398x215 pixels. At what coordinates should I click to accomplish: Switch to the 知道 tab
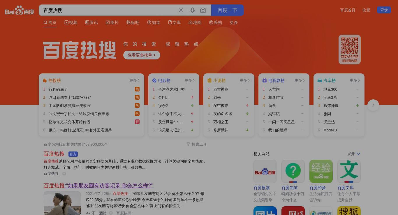tap(154, 22)
